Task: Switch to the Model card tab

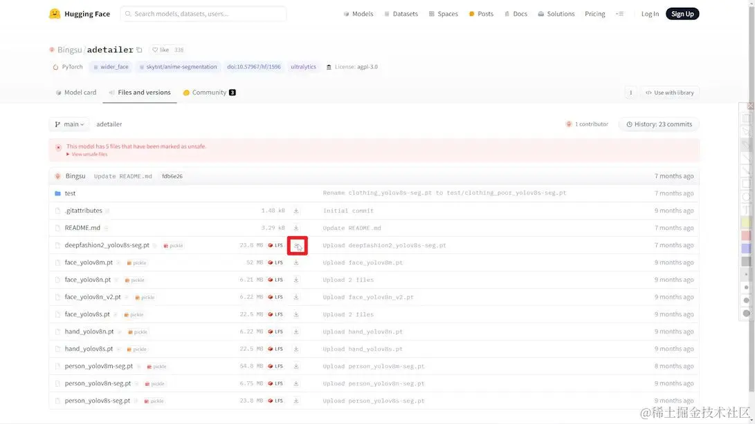Action: 76,93
